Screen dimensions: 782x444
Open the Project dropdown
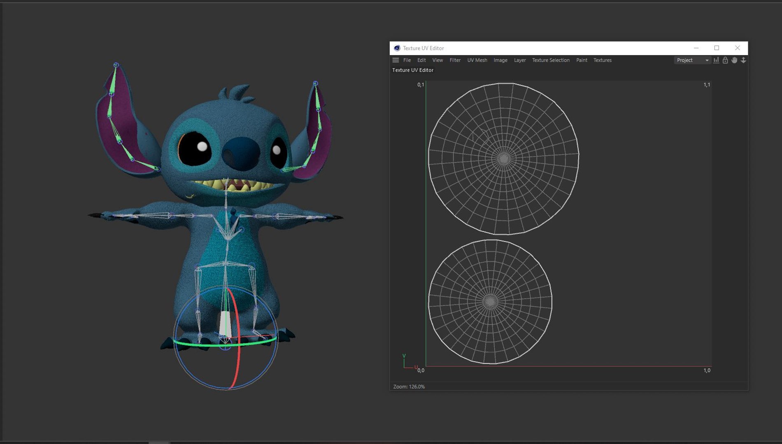click(692, 60)
